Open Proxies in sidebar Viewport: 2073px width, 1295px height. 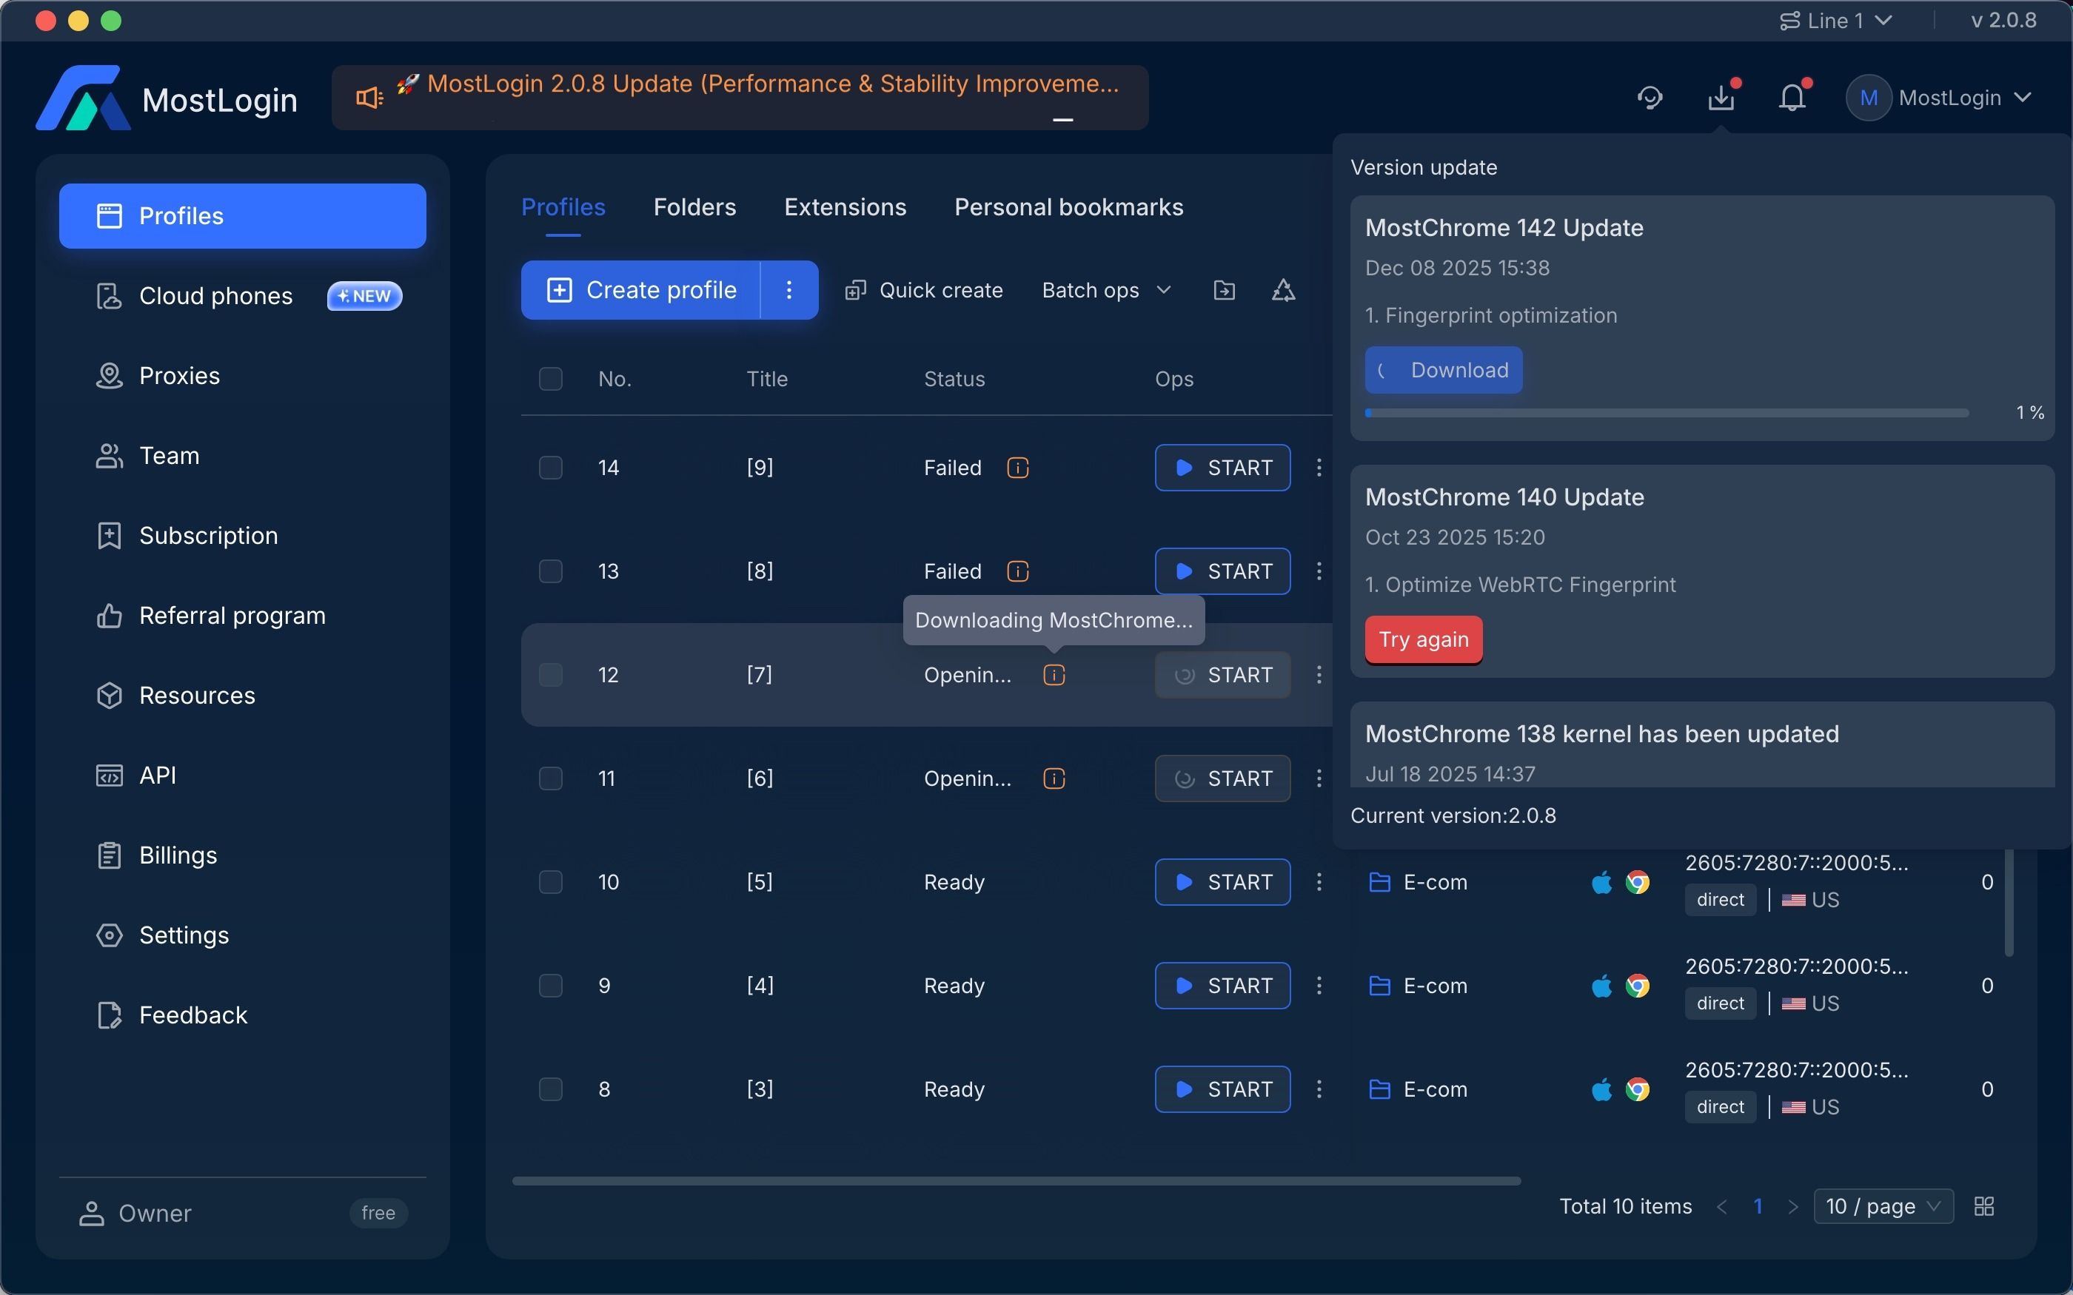242,376
